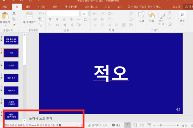Viewport: 193px width, 128px height.
Task: Switch to Normal view icon
Action: pos(128,125)
